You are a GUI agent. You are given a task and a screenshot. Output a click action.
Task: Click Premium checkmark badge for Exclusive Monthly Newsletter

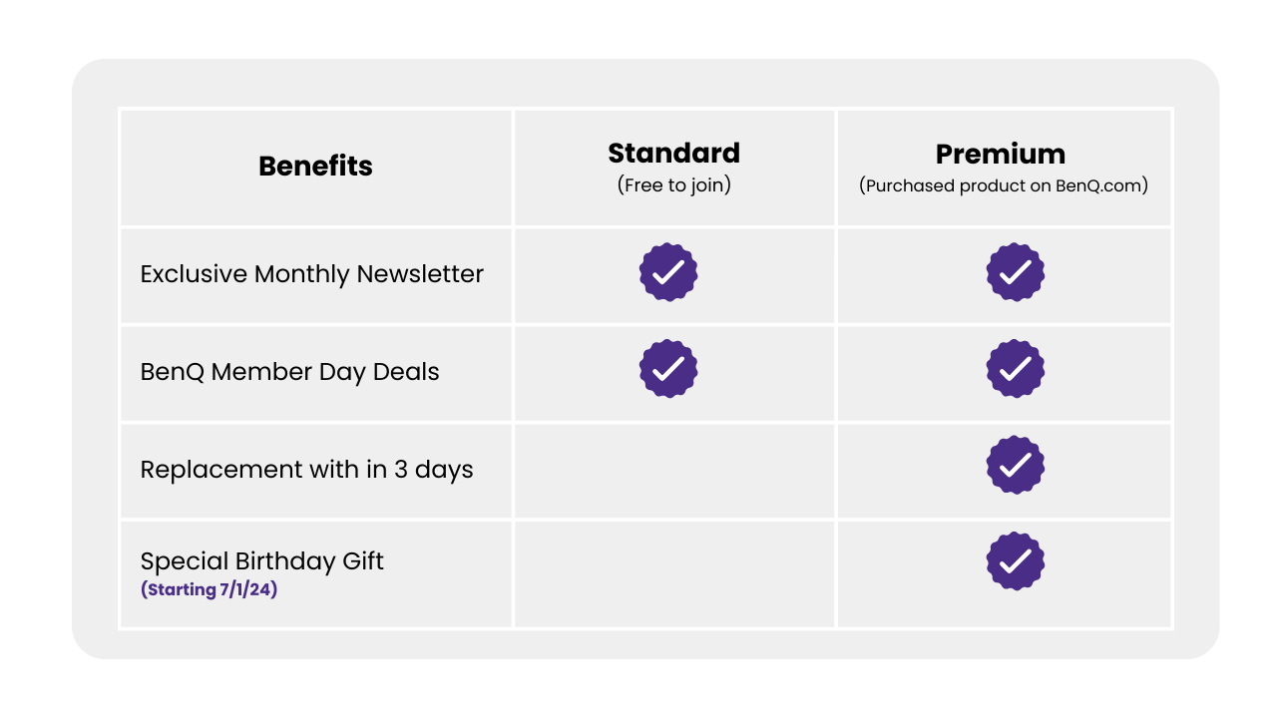(1016, 272)
